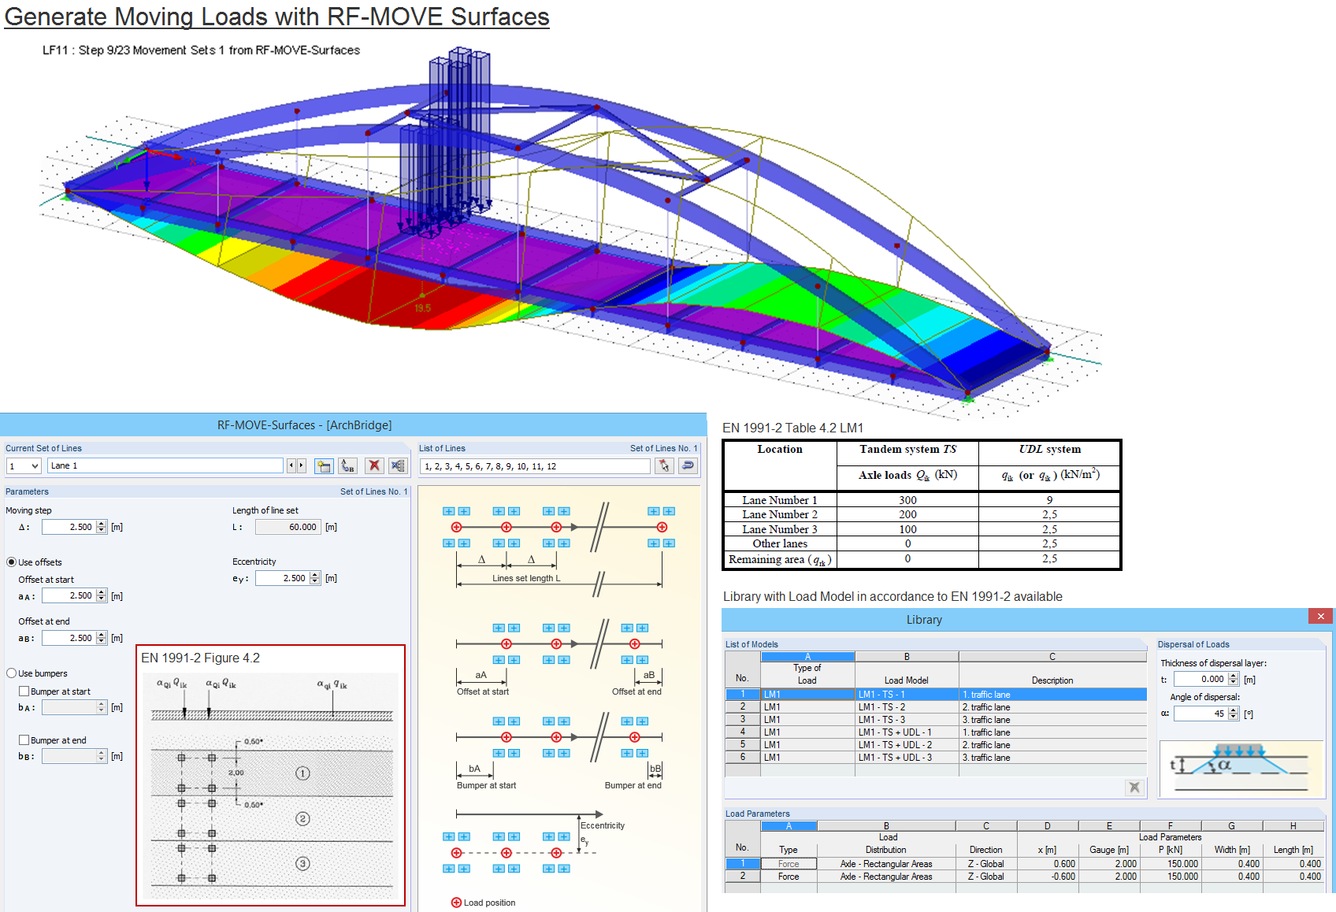The height and width of the screenshot is (912, 1336).
Task: Increase thickness of dispersal layer t
Action: click(1234, 676)
